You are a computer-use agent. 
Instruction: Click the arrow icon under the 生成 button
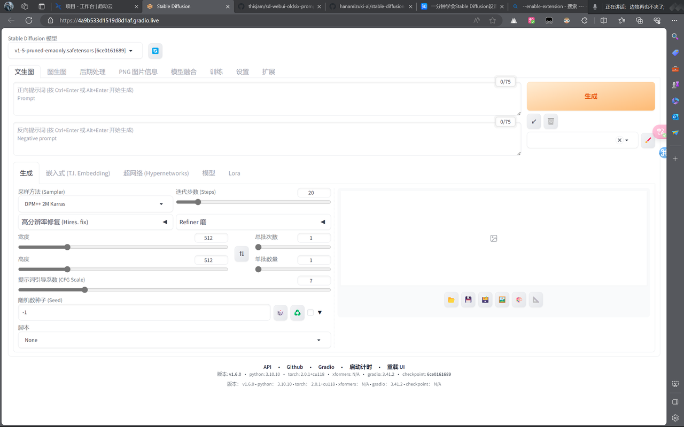[x=534, y=122]
